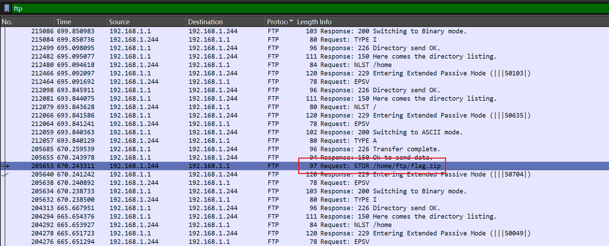Click the display filter bookmark icon
609x246 pixels.
pos(7,8)
